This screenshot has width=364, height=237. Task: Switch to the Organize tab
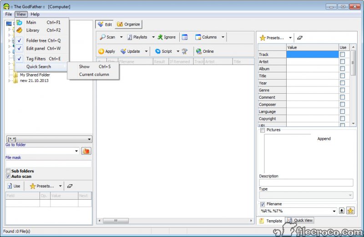pos(128,25)
